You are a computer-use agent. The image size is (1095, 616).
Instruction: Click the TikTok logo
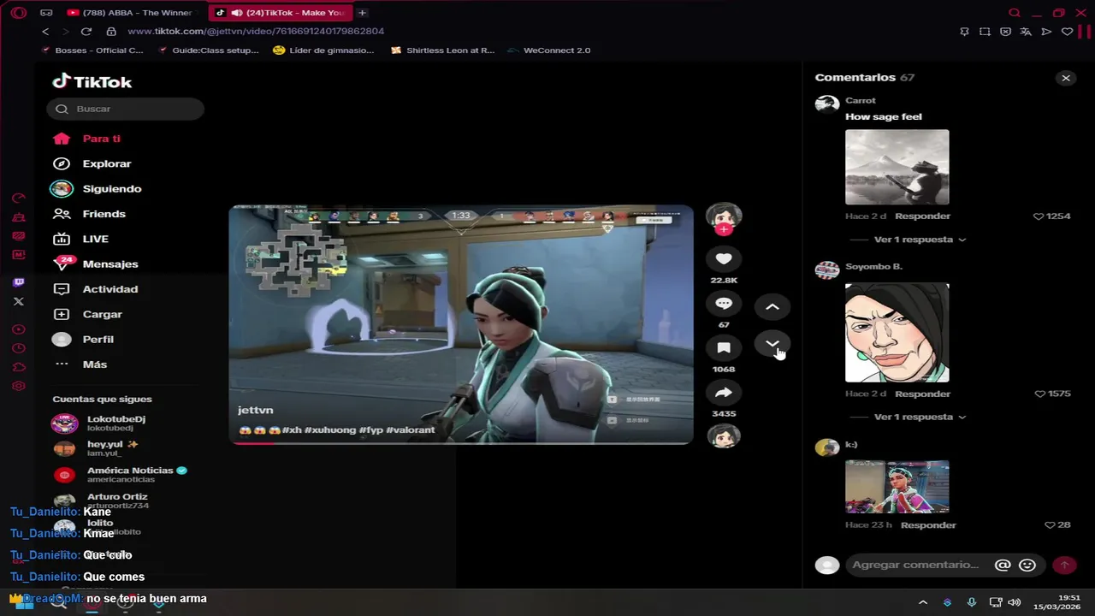tap(92, 82)
